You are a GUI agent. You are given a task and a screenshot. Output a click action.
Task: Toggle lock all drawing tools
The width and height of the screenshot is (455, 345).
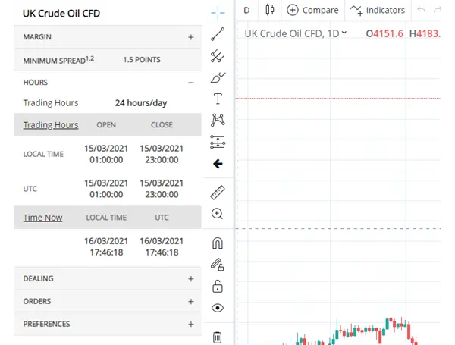pos(218,286)
